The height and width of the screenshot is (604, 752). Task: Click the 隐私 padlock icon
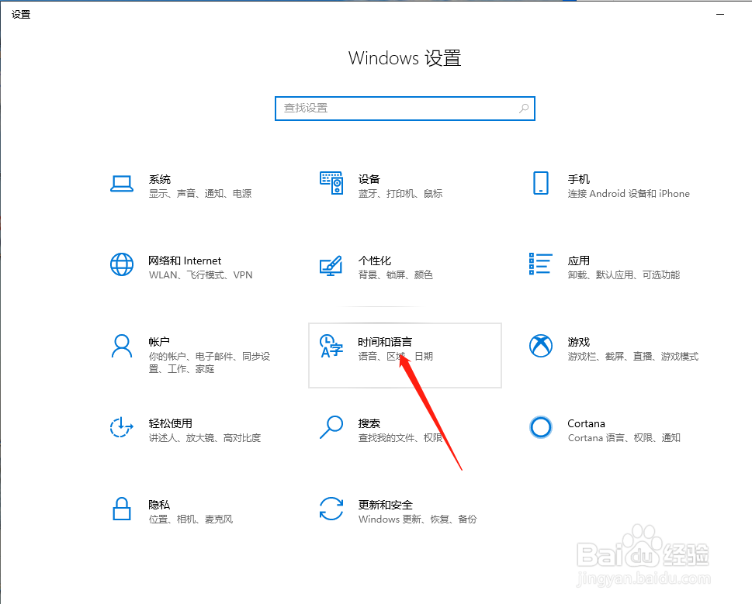122,509
